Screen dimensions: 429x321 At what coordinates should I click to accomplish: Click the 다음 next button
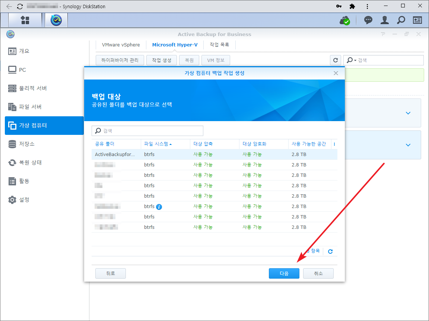click(284, 273)
